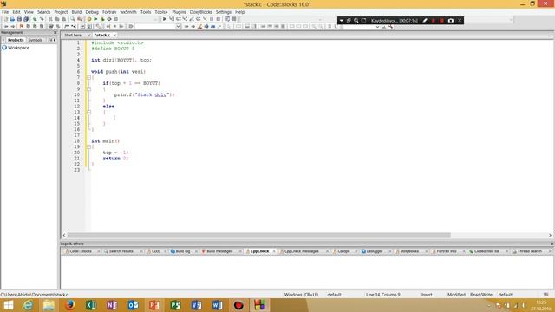555x312 pixels.
Task: Switch to the Start here tab
Action: 73,35
